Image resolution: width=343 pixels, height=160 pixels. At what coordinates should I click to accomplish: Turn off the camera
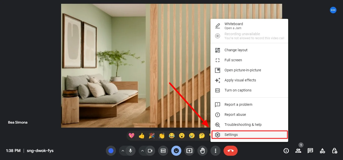[149, 150]
